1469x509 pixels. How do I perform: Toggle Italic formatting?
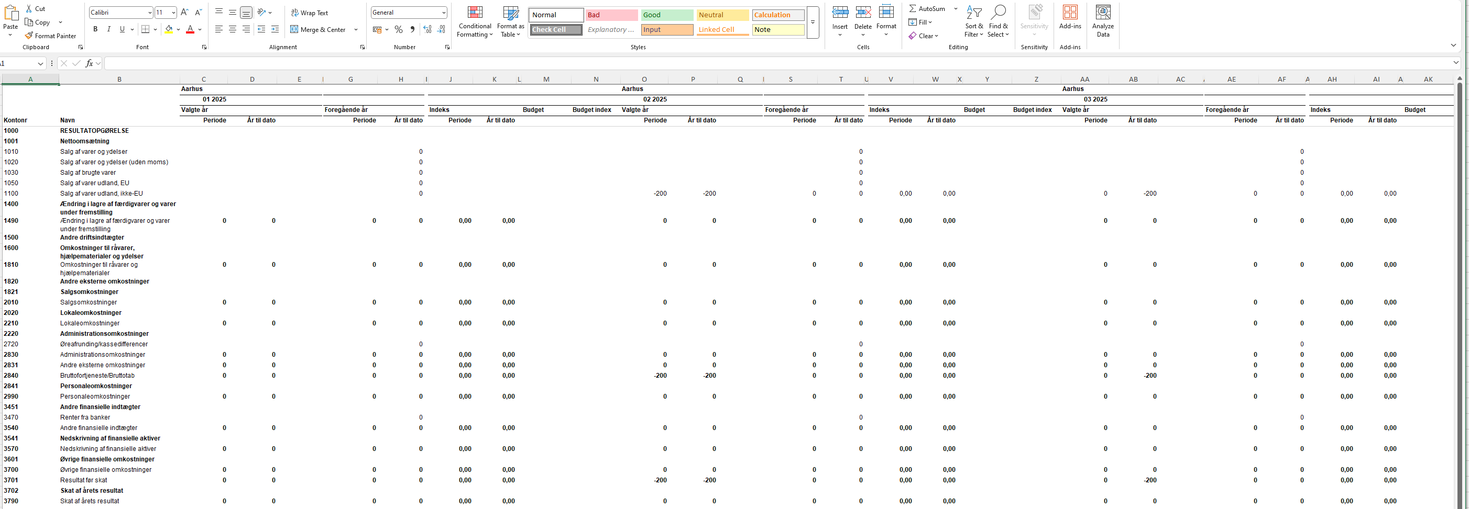tap(109, 29)
